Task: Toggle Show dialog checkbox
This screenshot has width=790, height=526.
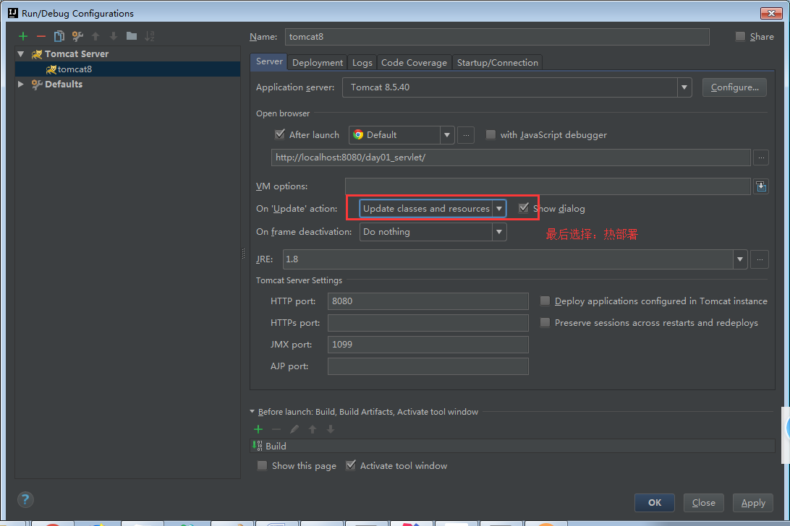Action: coord(524,208)
